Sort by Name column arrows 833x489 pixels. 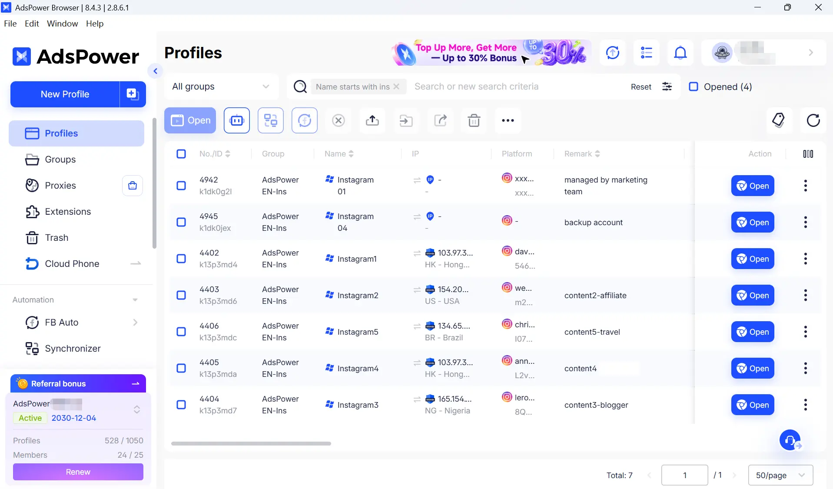(351, 154)
